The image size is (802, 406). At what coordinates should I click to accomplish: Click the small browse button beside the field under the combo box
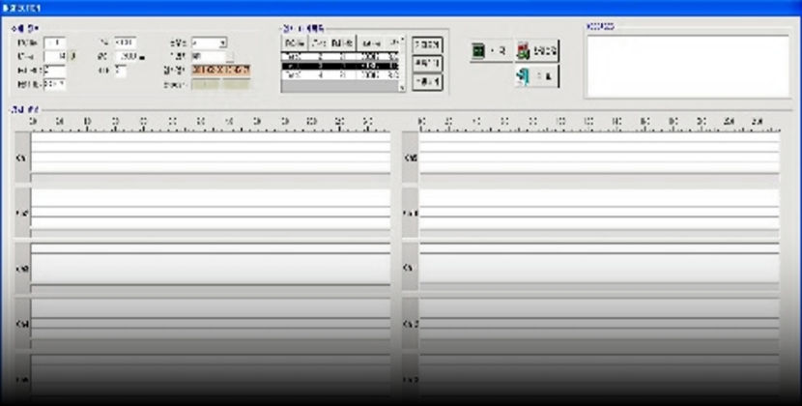pyautogui.click(x=230, y=56)
